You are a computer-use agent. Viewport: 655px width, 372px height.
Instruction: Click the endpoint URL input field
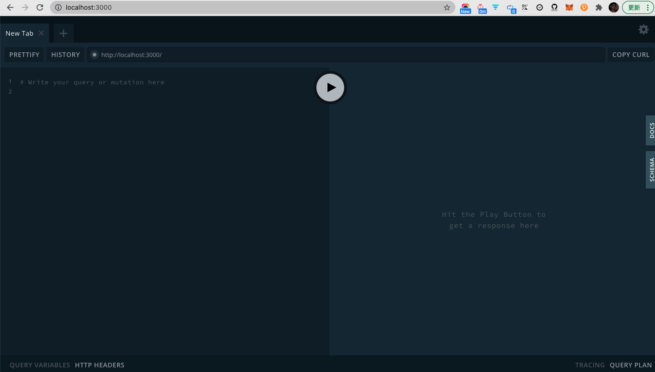point(347,55)
